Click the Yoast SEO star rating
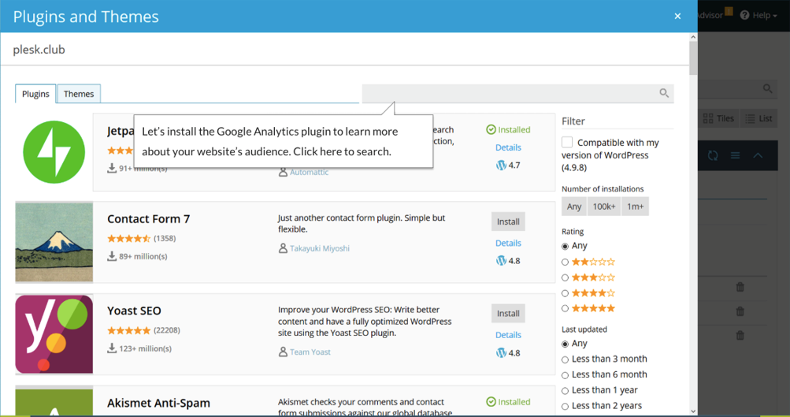This screenshot has width=790, height=417. 129,330
